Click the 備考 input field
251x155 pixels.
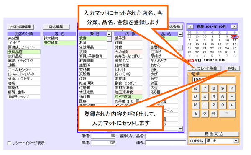(166, 142)
